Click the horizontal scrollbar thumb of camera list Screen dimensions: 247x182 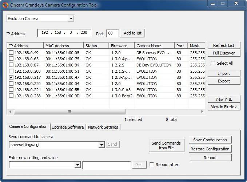(69, 112)
